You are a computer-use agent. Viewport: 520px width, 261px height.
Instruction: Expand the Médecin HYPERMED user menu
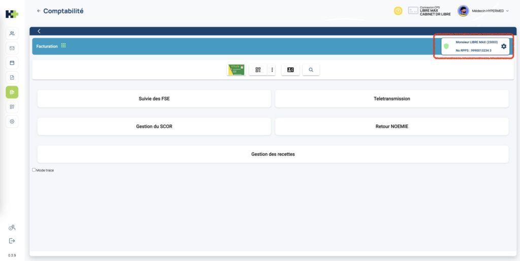[x=507, y=11]
